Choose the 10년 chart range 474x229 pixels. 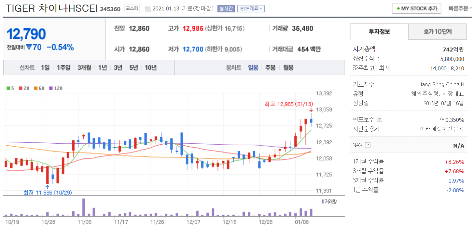tap(151, 68)
